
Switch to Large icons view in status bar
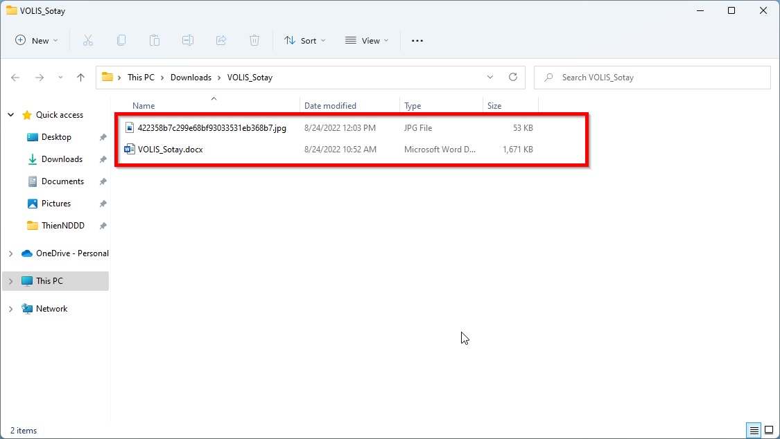(x=769, y=430)
